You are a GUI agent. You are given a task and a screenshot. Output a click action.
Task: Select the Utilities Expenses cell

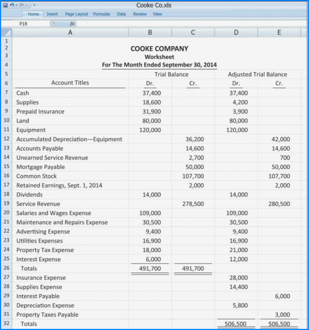[70, 241]
